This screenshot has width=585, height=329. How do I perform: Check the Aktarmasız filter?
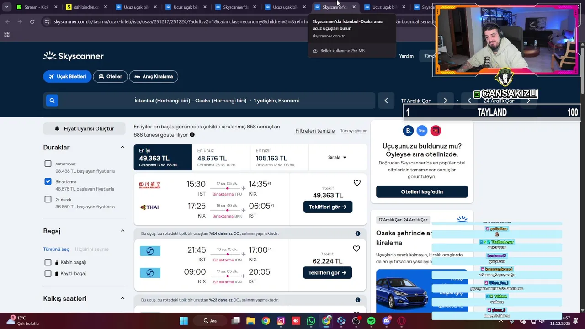click(x=48, y=164)
